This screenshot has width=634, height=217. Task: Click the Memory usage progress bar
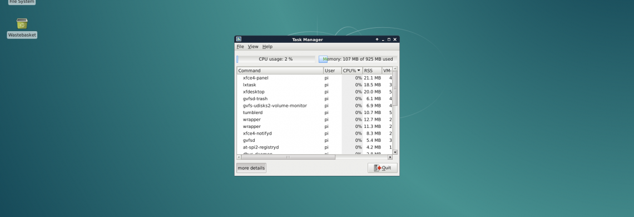(358, 59)
